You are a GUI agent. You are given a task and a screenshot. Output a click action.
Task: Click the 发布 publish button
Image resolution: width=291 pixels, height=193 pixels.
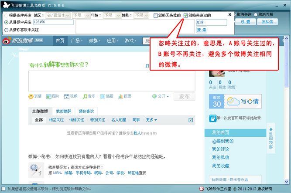(184, 97)
